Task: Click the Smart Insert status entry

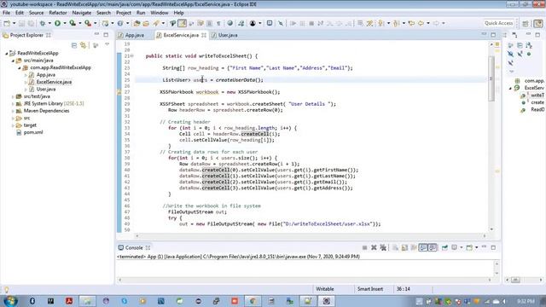Action: point(370,289)
